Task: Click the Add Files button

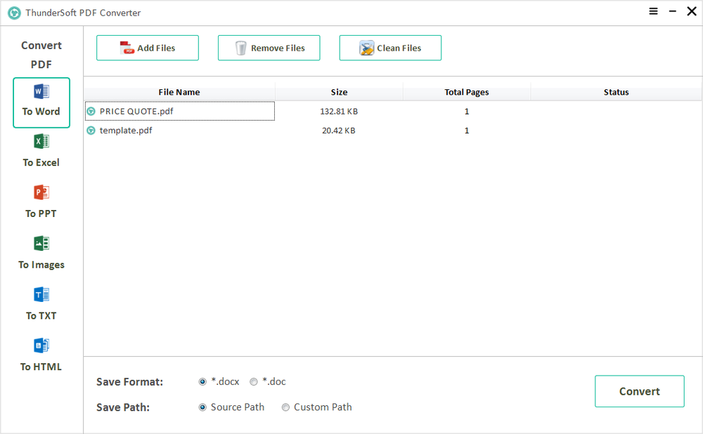Action: 147,48
